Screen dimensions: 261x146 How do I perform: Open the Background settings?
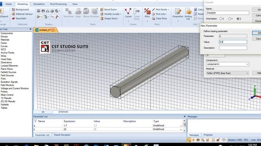click(x=20, y=10)
